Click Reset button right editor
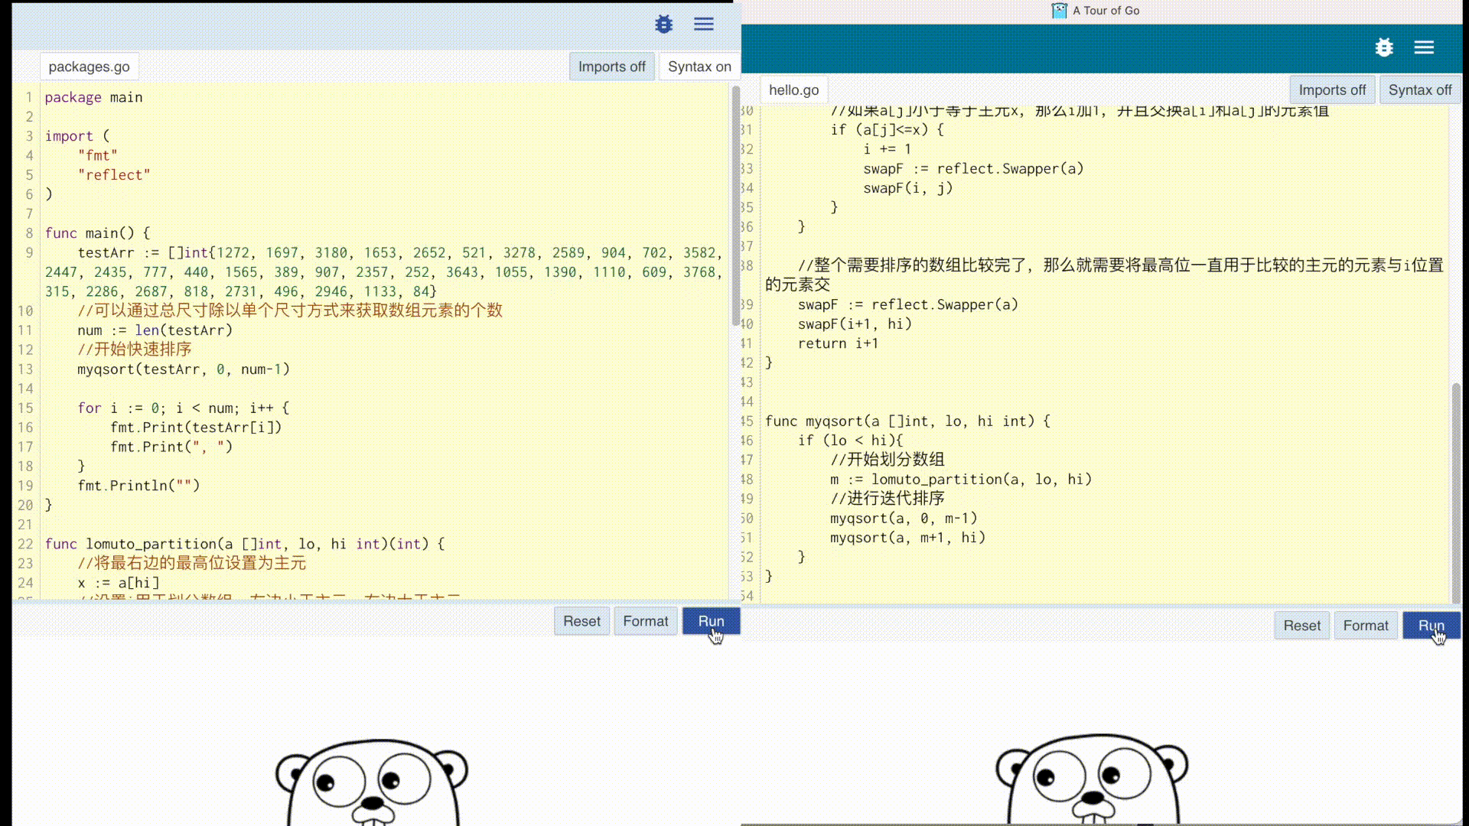The image size is (1469, 826). (x=1301, y=626)
